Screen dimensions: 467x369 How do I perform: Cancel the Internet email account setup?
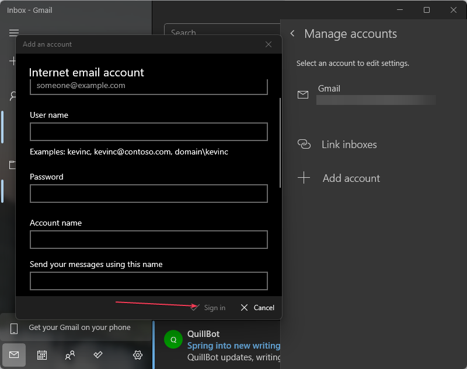point(257,308)
